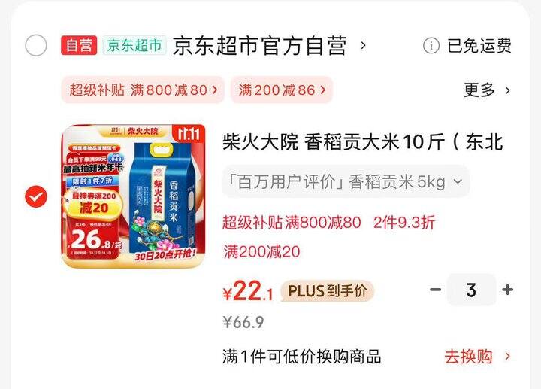View the 已免运费 free shipping details
The height and width of the screenshot is (389, 541).
click(479, 46)
